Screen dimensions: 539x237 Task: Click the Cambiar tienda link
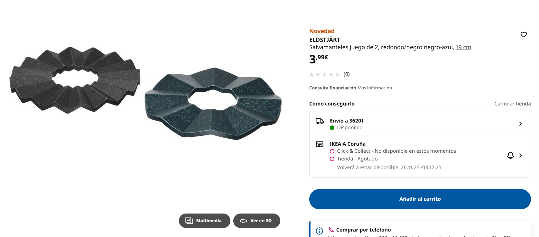pyautogui.click(x=512, y=104)
